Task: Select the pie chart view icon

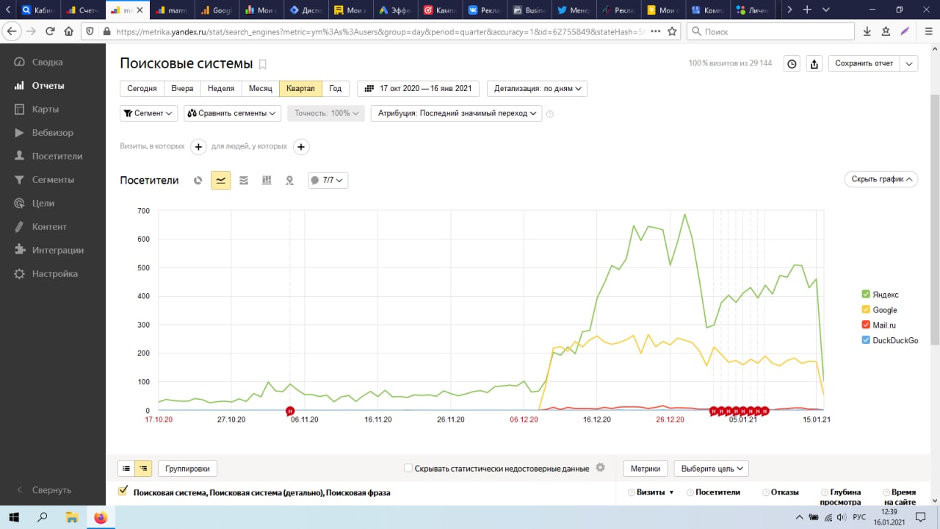Action: 198,180
